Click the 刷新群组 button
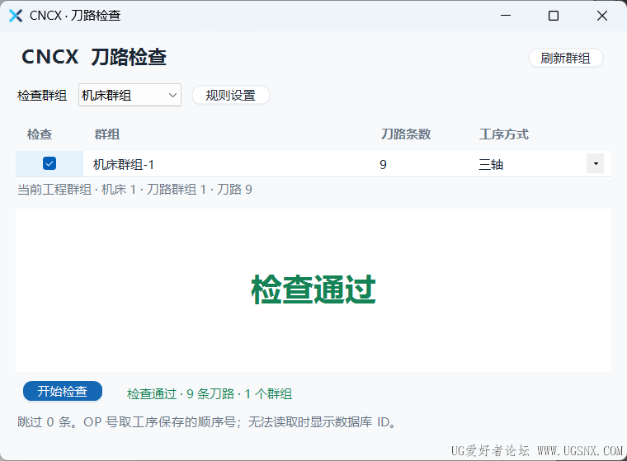627x461 pixels. pos(565,59)
